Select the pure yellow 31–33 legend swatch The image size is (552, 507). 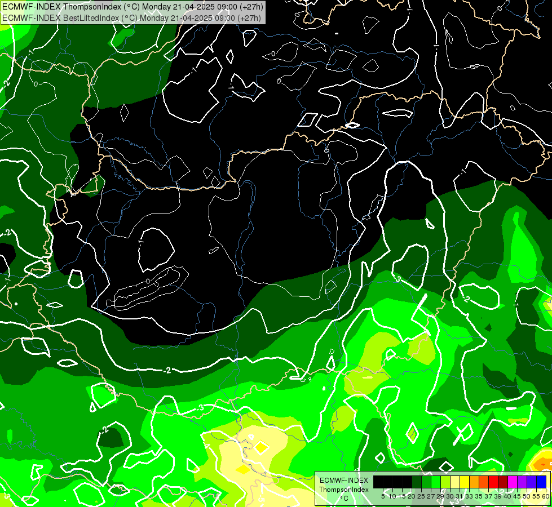coord(465,482)
